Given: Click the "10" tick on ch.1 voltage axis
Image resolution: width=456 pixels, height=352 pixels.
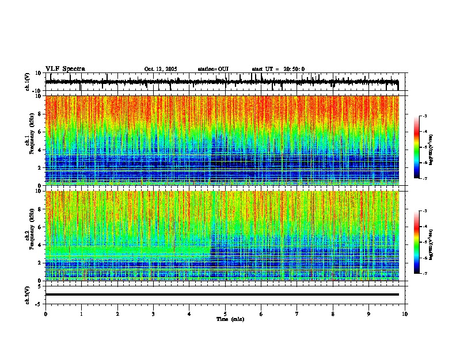Looking at the screenshot, I should coord(39,73).
